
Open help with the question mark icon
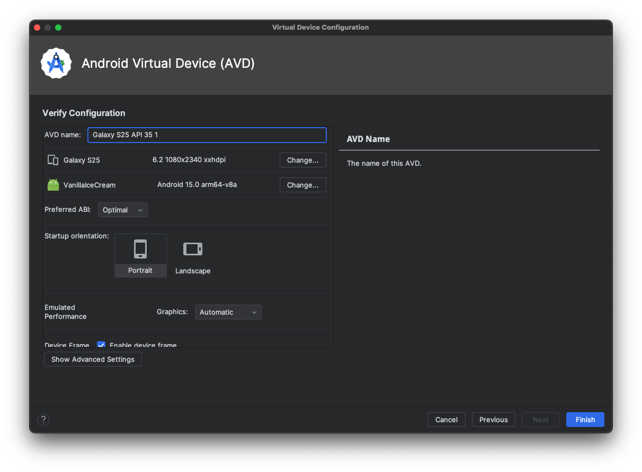43,420
